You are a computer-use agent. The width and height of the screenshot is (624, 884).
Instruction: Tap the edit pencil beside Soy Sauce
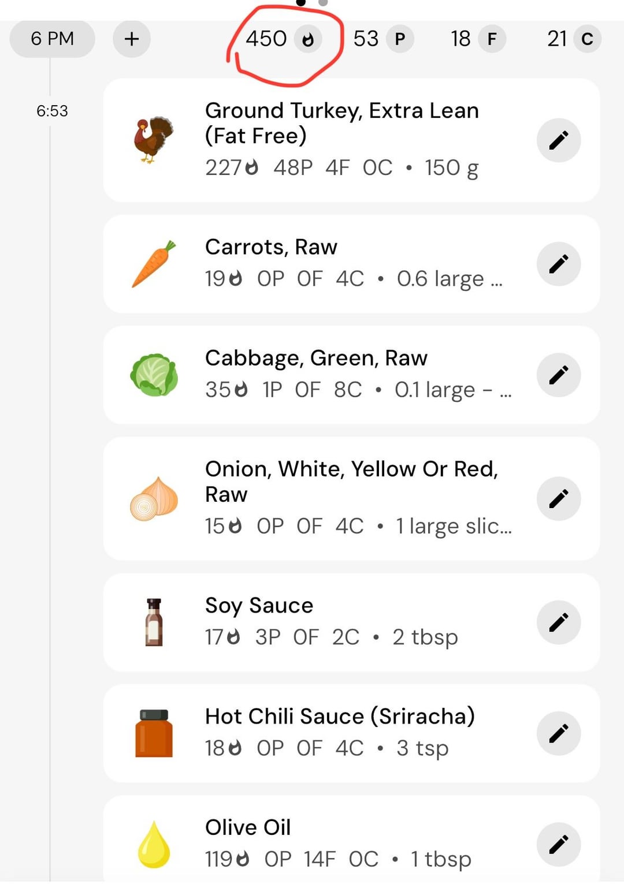point(559,622)
